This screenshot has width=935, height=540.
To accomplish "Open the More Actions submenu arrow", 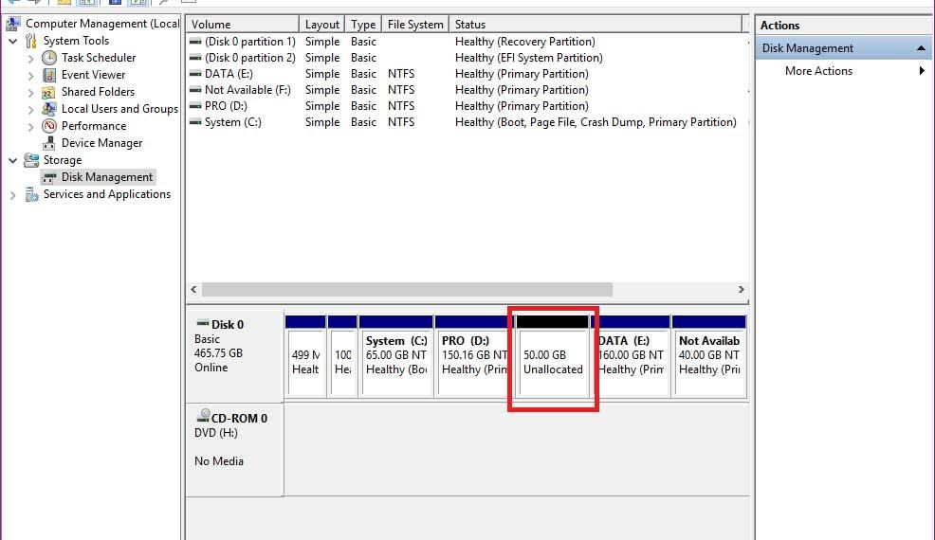I will pos(922,71).
